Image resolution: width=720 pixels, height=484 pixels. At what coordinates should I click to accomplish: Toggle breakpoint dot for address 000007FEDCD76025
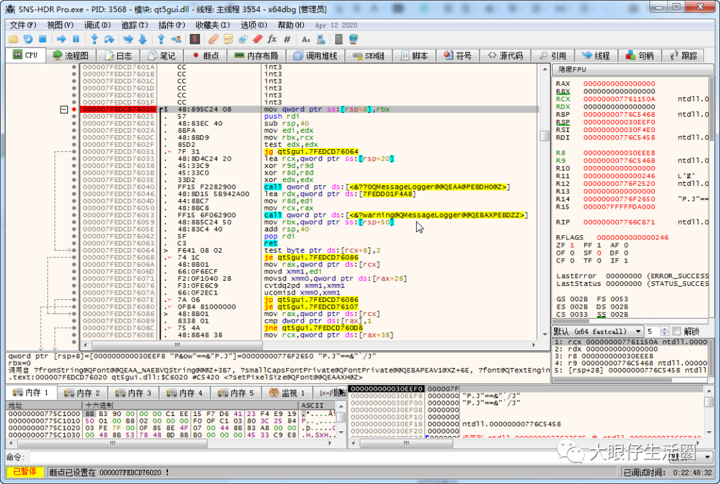click(x=74, y=116)
